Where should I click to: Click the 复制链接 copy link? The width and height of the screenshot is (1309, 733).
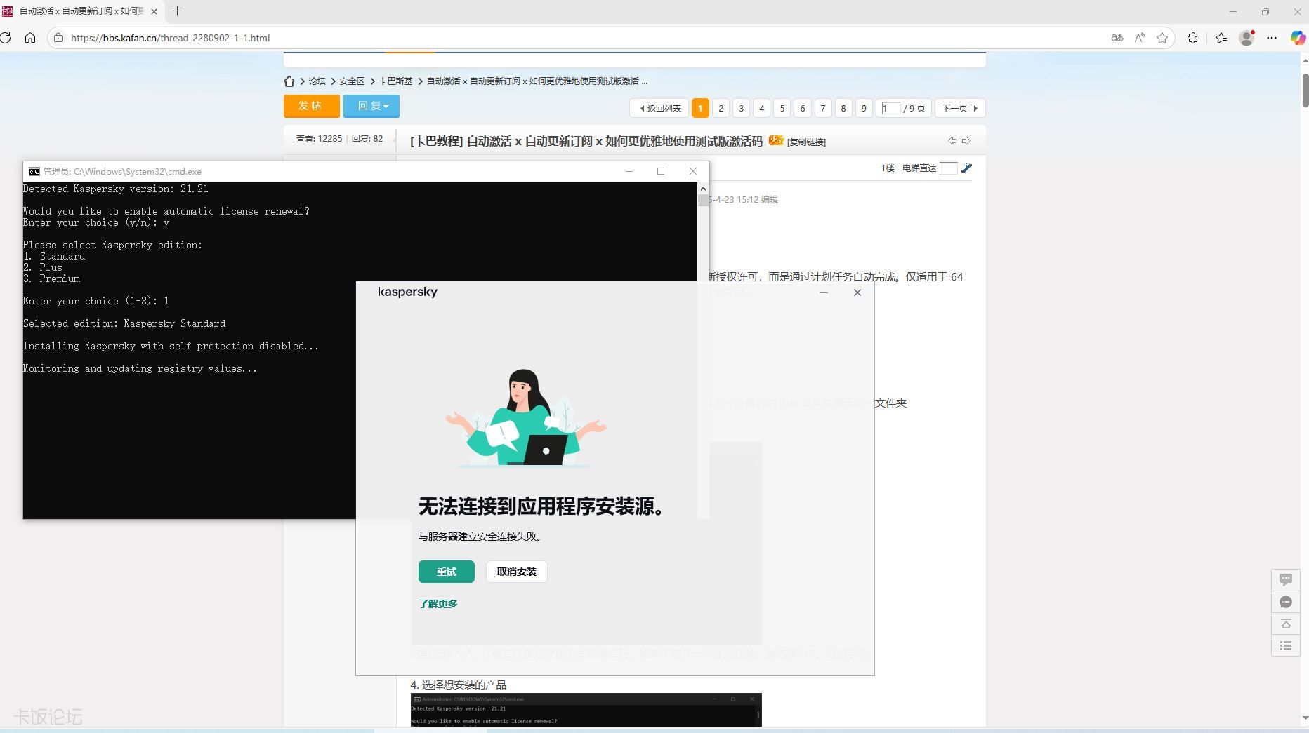tap(806, 142)
